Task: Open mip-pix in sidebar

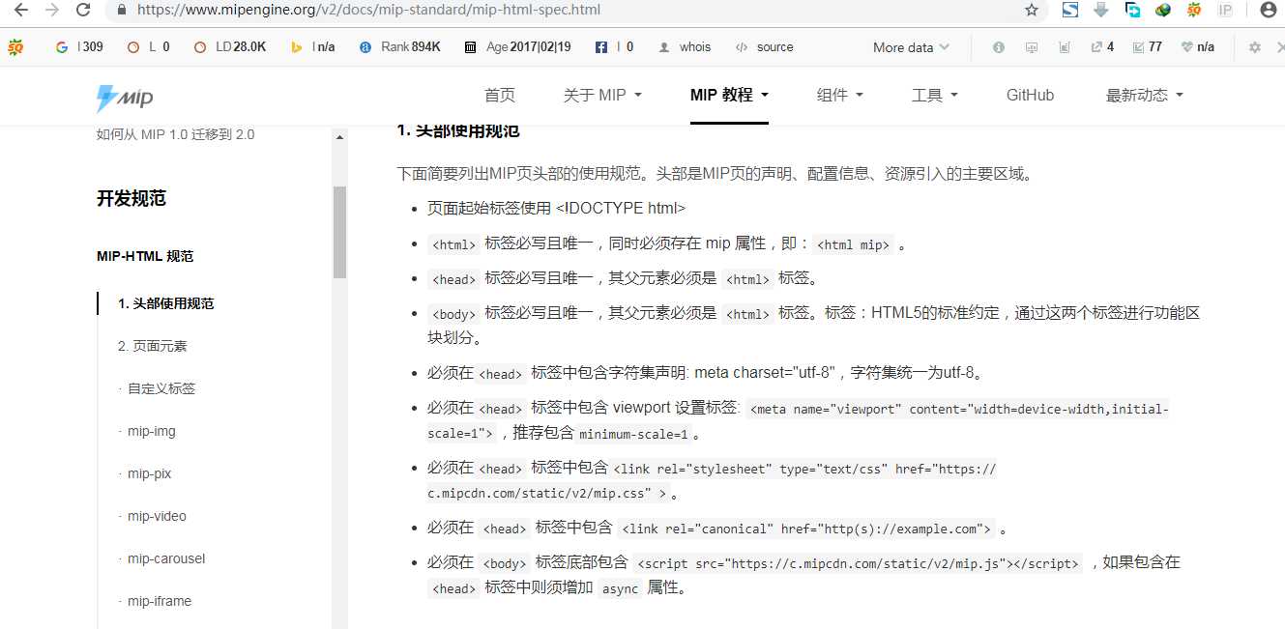Action: click(x=149, y=473)
